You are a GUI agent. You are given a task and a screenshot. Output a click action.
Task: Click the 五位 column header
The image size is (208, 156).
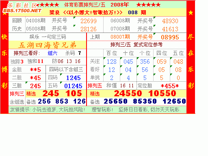pyautogui.click(x=178, y=53)
